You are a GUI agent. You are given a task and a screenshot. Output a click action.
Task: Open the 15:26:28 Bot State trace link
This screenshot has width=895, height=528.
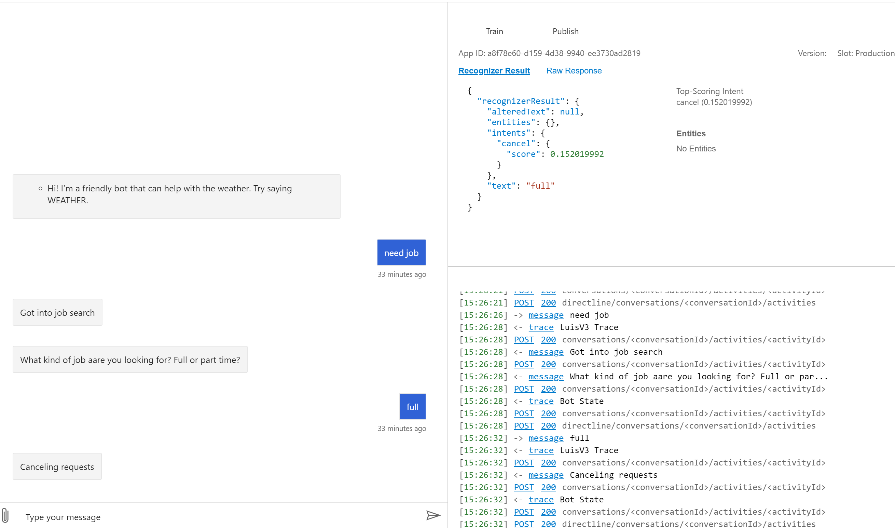(x=540, y=401)
